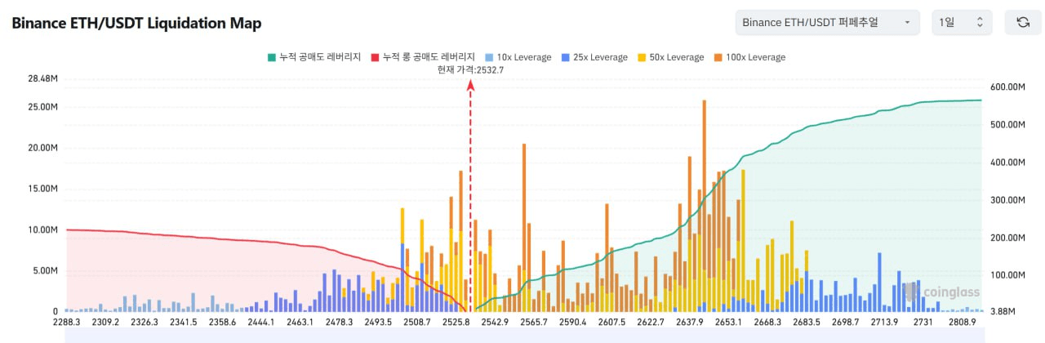
Task: Toggle the 누적 롱 공매도 레버리지 legend series
Action: (422, 57)
